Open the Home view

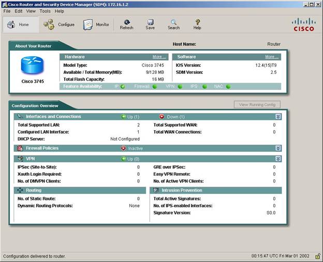tap(20, 25)
